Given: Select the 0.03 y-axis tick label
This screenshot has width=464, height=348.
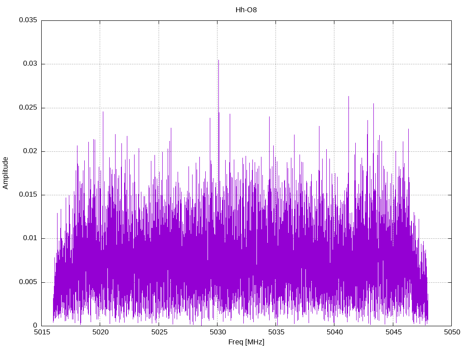Looking at the screenshot, I should tap(29, 64).
